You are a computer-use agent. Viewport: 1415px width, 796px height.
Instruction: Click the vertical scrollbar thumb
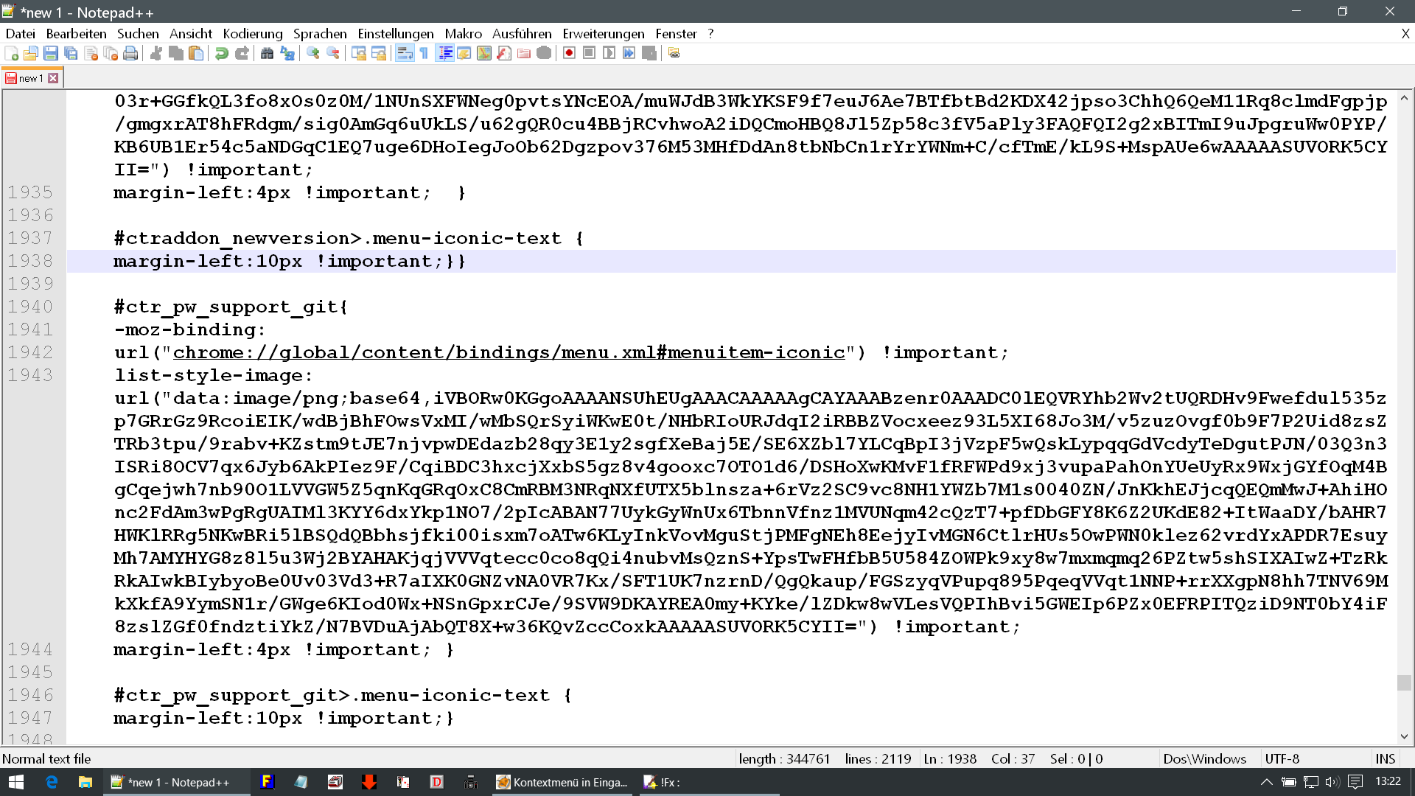click(x=1404, y=682)
